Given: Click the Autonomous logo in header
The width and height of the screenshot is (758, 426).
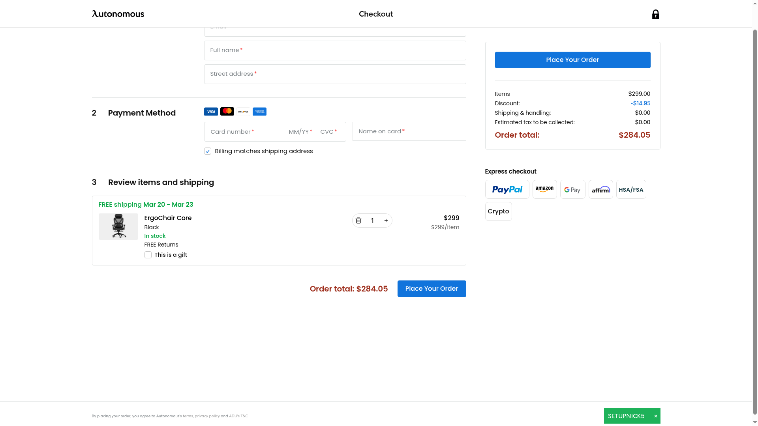Looking at the screenshot, I should click(118, 14).
